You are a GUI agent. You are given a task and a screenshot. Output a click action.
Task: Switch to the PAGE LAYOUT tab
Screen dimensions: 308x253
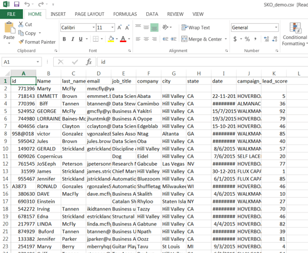click(x=89, y=14)
